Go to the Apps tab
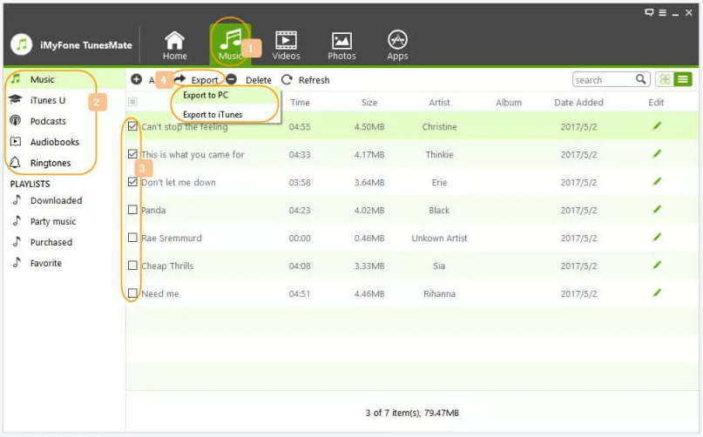703x437 pixels. [x=397, y=45]
